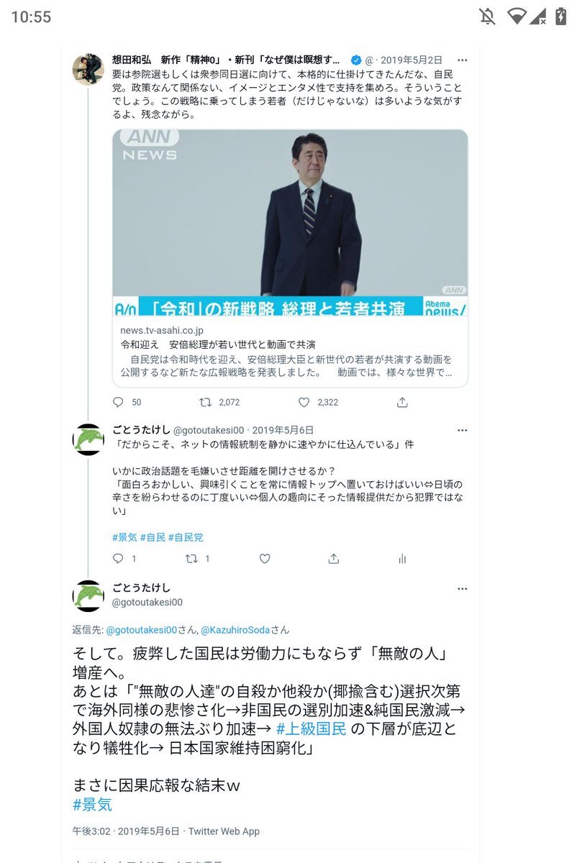
Task: Open more options on the second tweet
Action: pyautogui.click(x=463, y=430)
